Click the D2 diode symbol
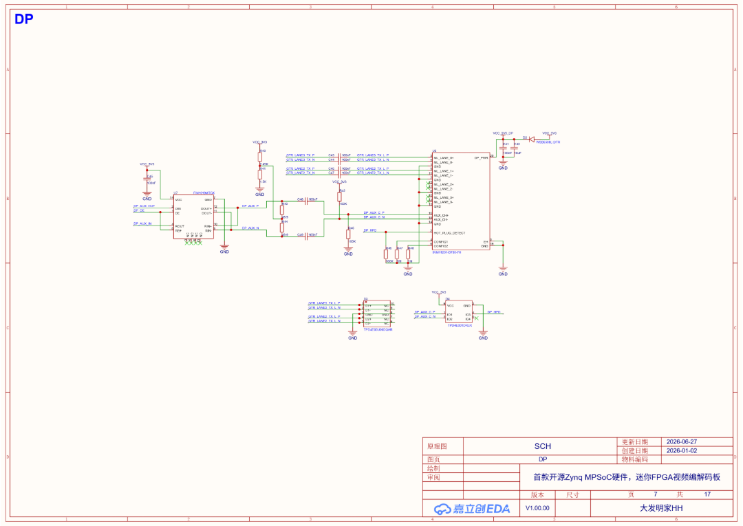The width and height of the screenshot is (743, 526). (531, 139)
